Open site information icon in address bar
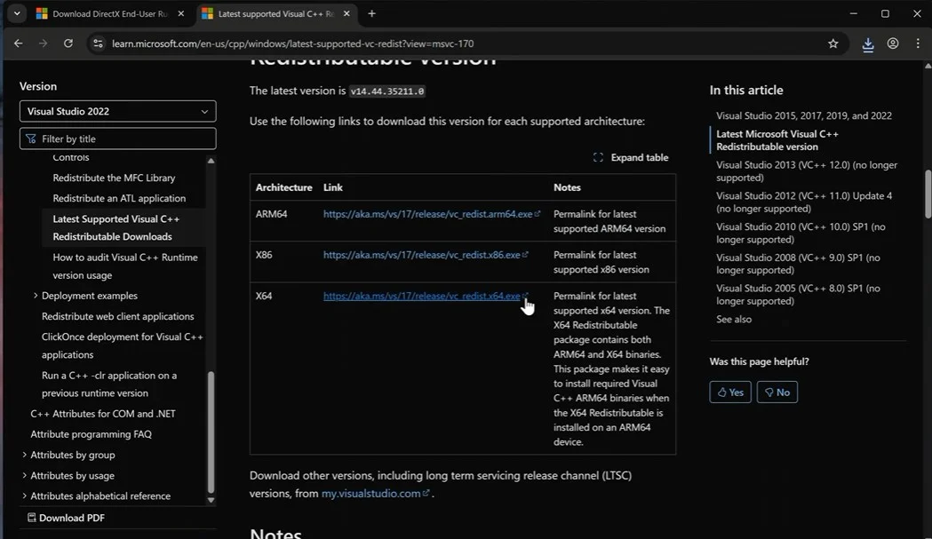Image resolution: width=932 pixels, height=539 pixels. pyautogui.click(x=98, y=44)
